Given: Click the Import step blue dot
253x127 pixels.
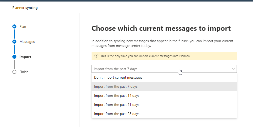Looking at the screenshot, I should coord(14,57).
